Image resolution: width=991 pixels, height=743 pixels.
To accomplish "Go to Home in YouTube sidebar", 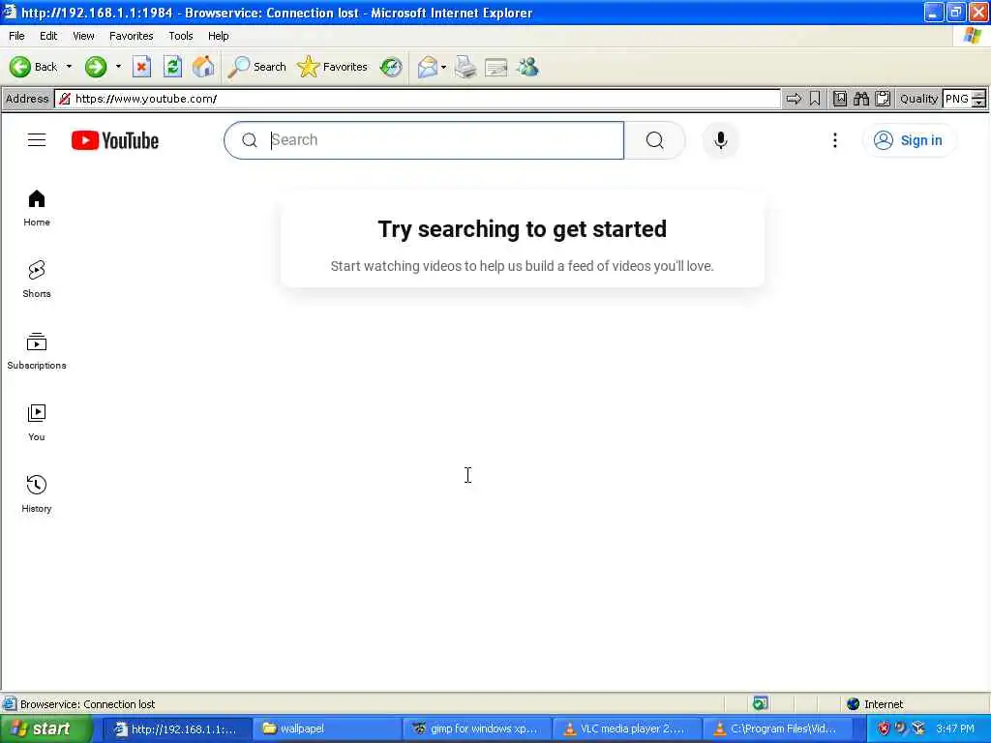I will click(37, 209).
